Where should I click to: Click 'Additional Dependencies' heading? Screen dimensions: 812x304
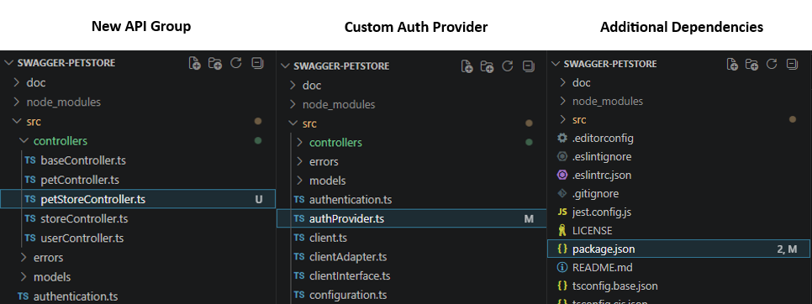point(682,27)
